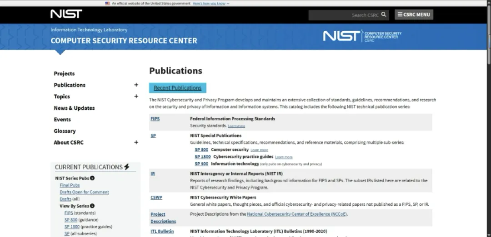Click Learn more next to Cybersecurity practice guides

[284, 157]
